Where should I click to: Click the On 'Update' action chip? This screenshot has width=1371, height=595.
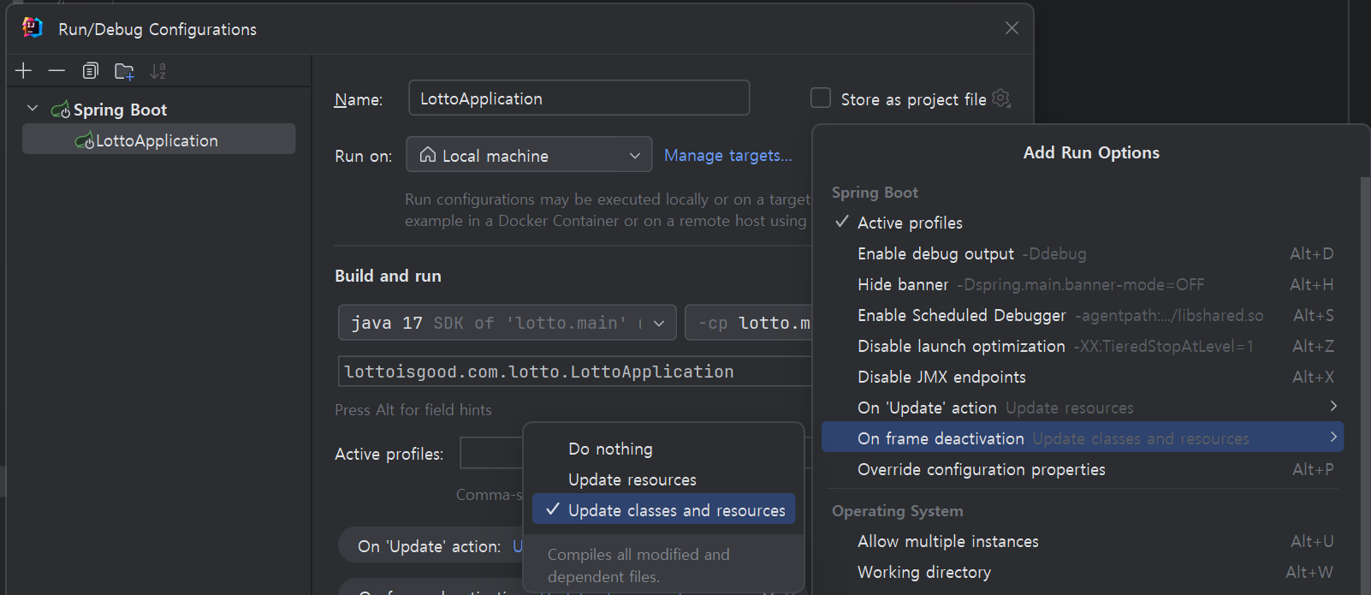tap(431, 545)
